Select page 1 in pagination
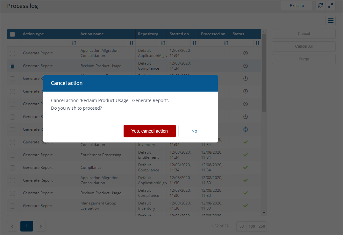Image resolution: width=343 pixels, height=235 pixels. pos(27,226)
